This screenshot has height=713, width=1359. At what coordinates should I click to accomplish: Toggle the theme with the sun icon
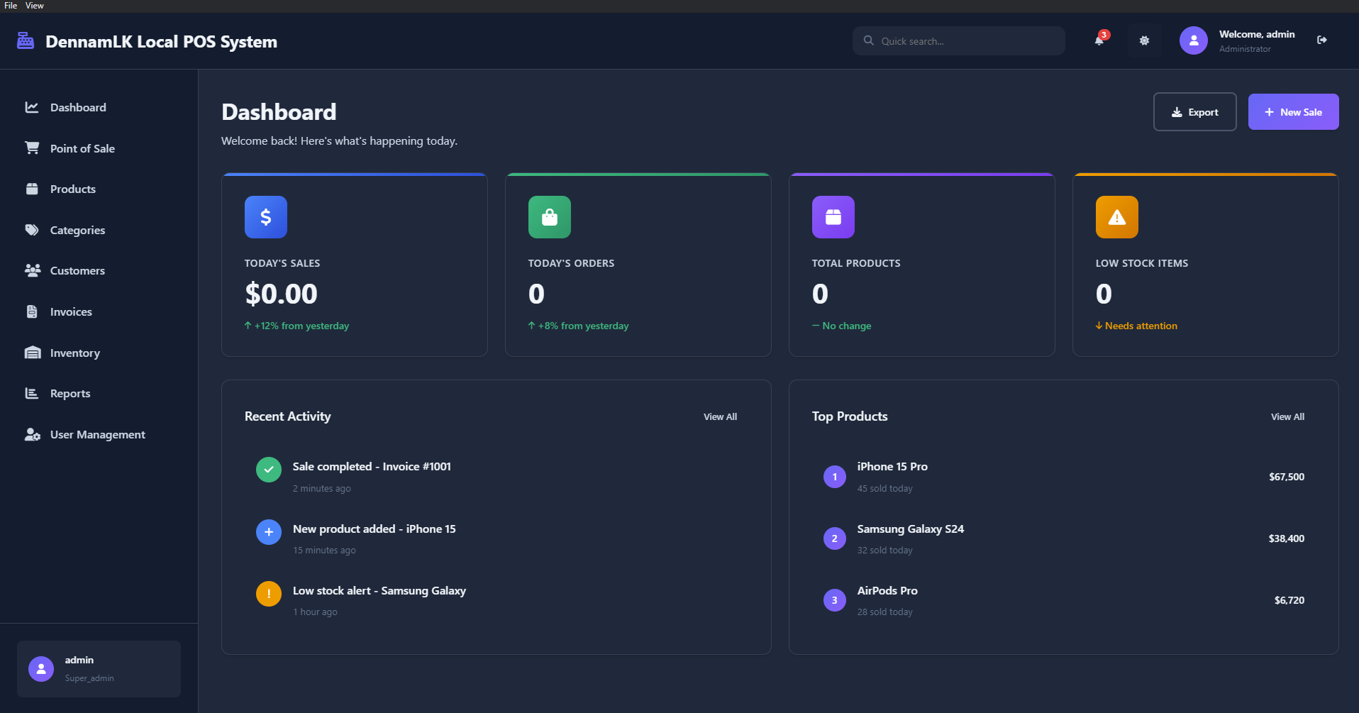point(1144,40)
